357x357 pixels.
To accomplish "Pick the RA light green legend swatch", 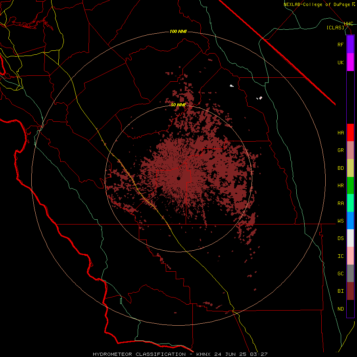I will [x=350, y=203].
